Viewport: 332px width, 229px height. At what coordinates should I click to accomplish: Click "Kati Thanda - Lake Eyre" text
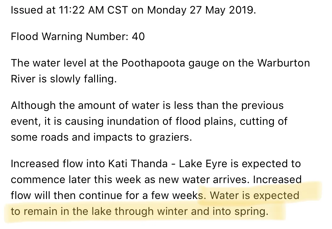pyautogui.click(x=168, y=164)
